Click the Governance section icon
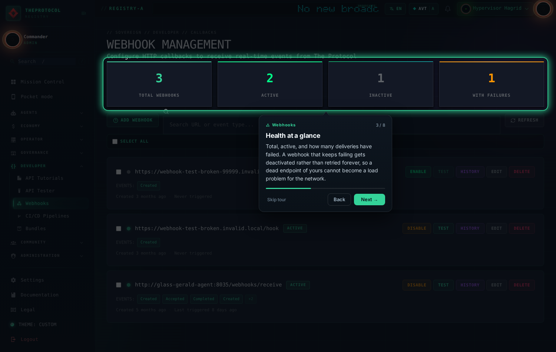Viewport: 556px width, 352px height. 13,153
